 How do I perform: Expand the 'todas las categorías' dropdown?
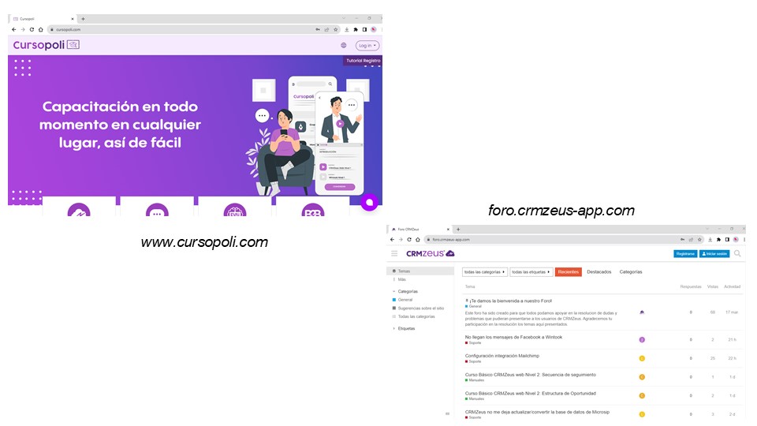click(x=484, y=272)
